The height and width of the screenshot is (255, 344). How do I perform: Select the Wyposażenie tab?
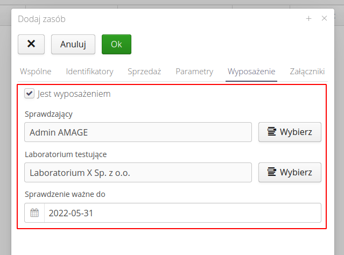251,72
